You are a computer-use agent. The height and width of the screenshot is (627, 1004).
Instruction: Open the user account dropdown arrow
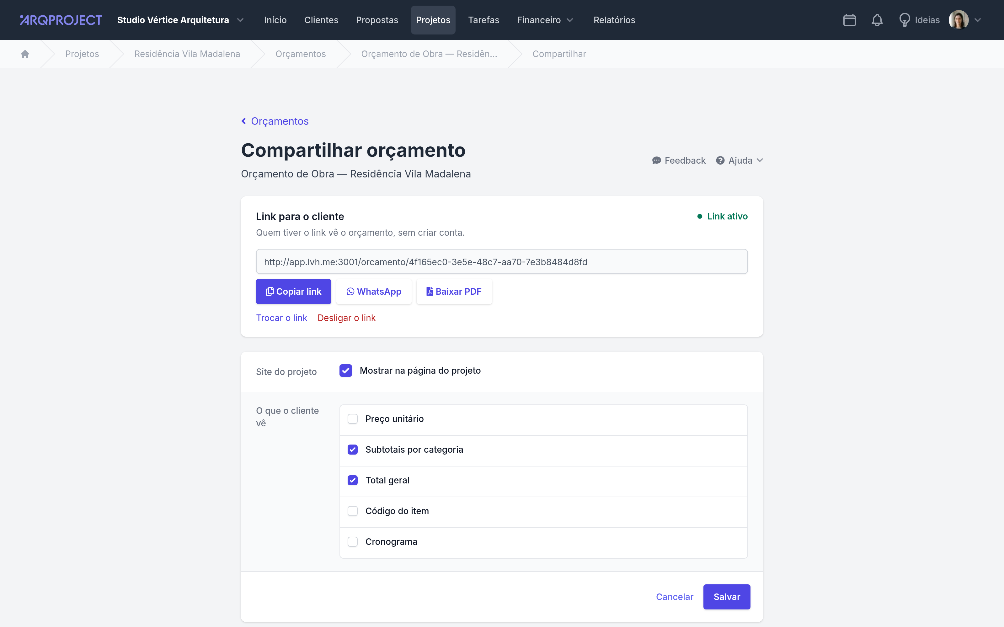tap(977, 20)
